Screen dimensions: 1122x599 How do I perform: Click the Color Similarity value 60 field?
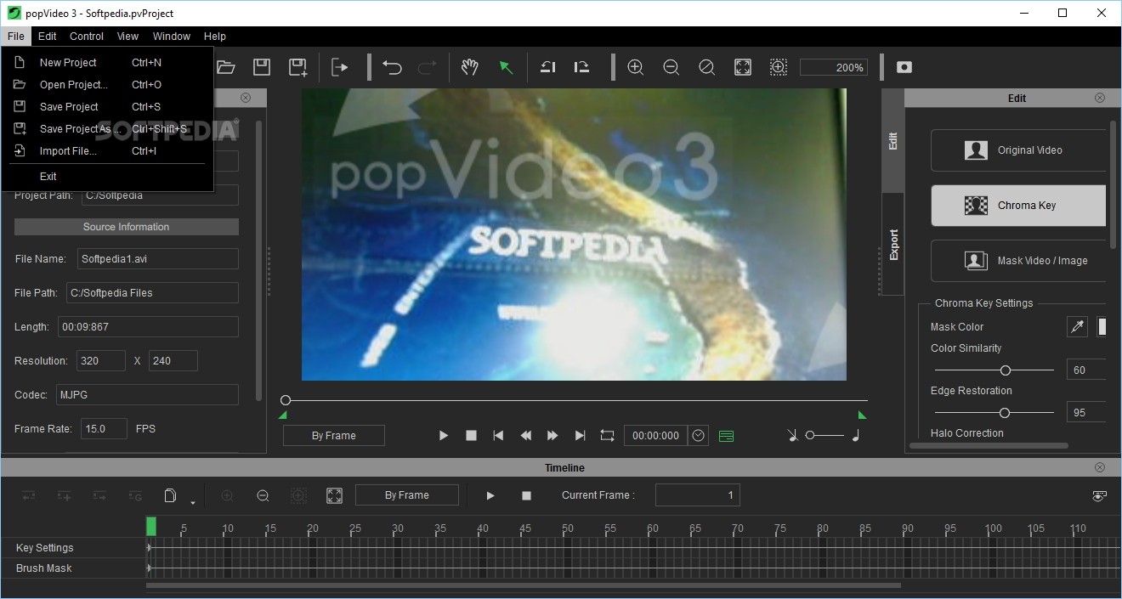coord(1086,370)
